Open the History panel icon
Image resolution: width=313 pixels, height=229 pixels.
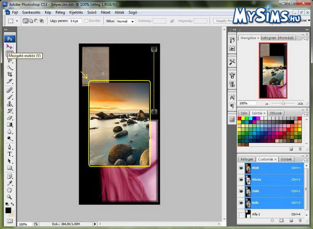(232, 40)
